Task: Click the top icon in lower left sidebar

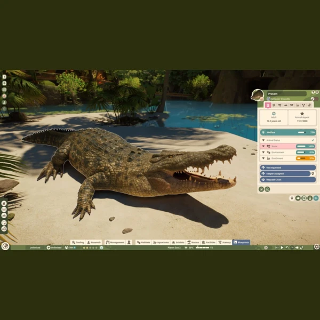Action: click(4, 203)
